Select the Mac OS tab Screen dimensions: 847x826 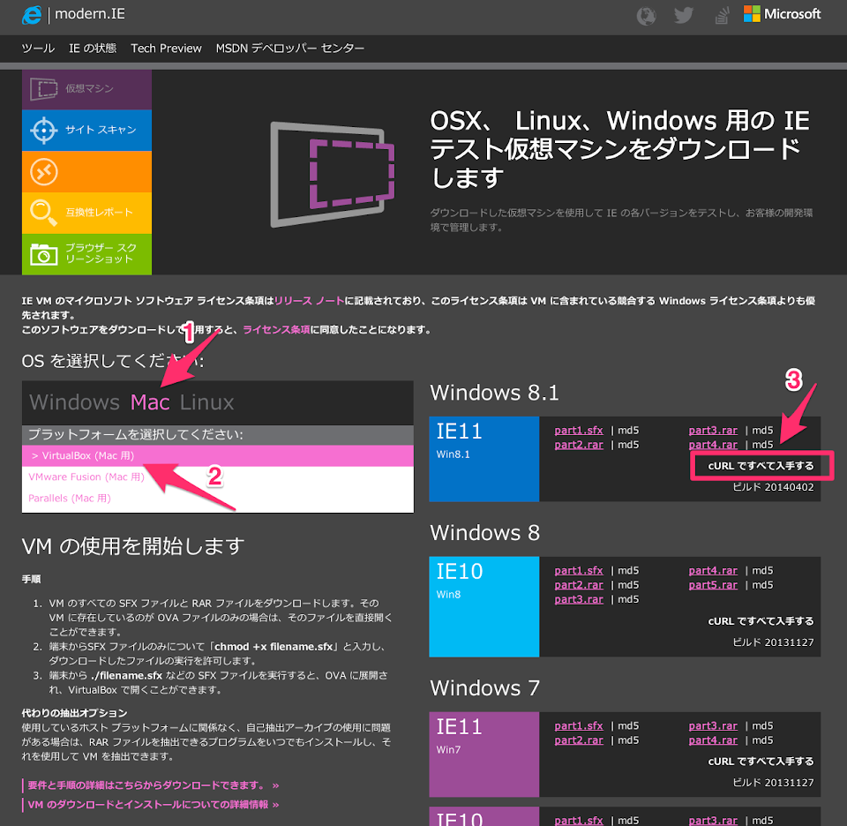150,402
